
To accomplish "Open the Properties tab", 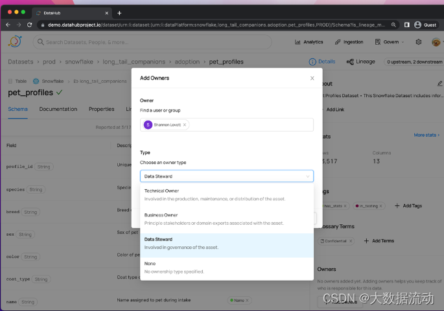I will [x=101, y=109].
